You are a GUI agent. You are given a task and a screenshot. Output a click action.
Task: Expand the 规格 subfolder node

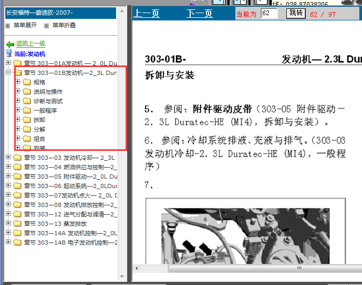coord(17,81)
